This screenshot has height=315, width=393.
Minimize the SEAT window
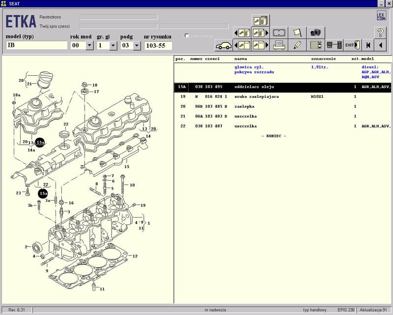click(x=381, y=4)
